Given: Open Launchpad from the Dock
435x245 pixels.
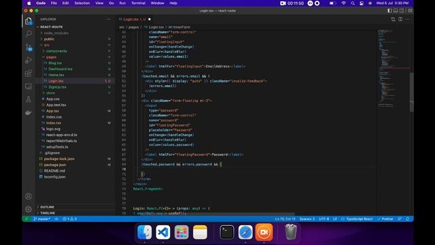Looking at the screenshot, I should pyautogui.click(x=181, y=232).
